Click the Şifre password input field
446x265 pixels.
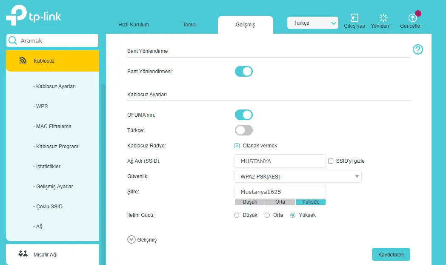click(x=280, y=192)
